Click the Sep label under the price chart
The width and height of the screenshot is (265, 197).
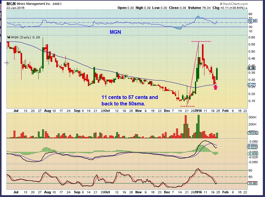[x=77, y=111]
